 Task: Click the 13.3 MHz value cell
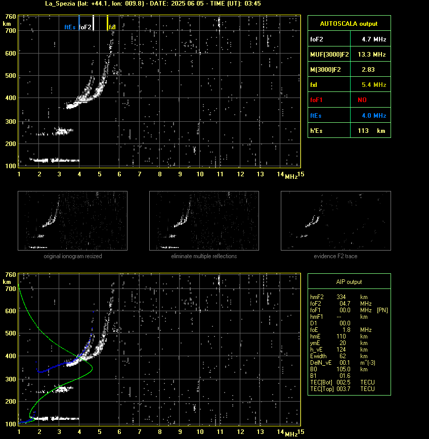[x=372, y=55]
